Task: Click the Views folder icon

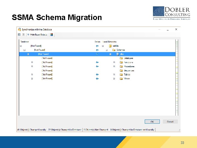Action: [121, 79]
